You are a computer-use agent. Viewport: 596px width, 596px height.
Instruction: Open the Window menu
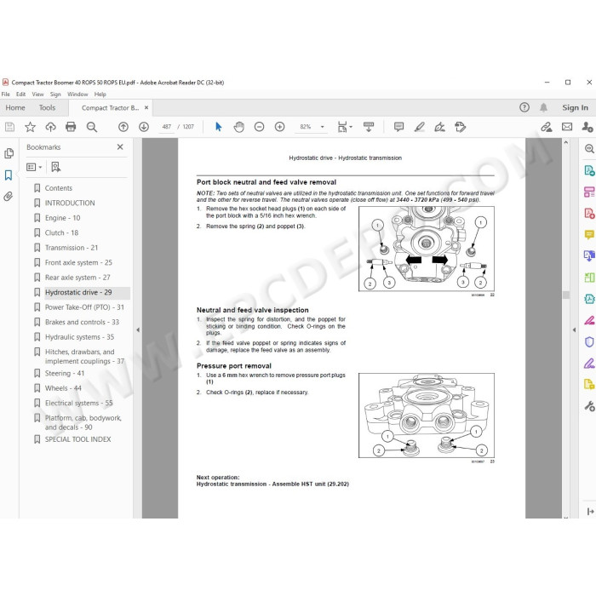(x=77, y=95)
